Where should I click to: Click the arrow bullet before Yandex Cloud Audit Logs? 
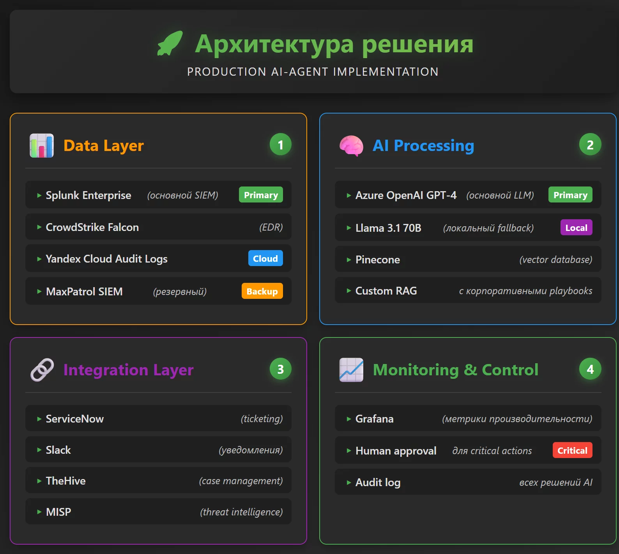[x=39, y=259]
